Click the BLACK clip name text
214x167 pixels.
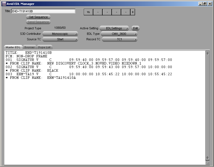coord(53,71)
